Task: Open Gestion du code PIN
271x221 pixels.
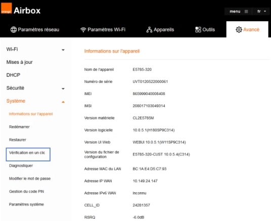Action: [x=26, y=192]
